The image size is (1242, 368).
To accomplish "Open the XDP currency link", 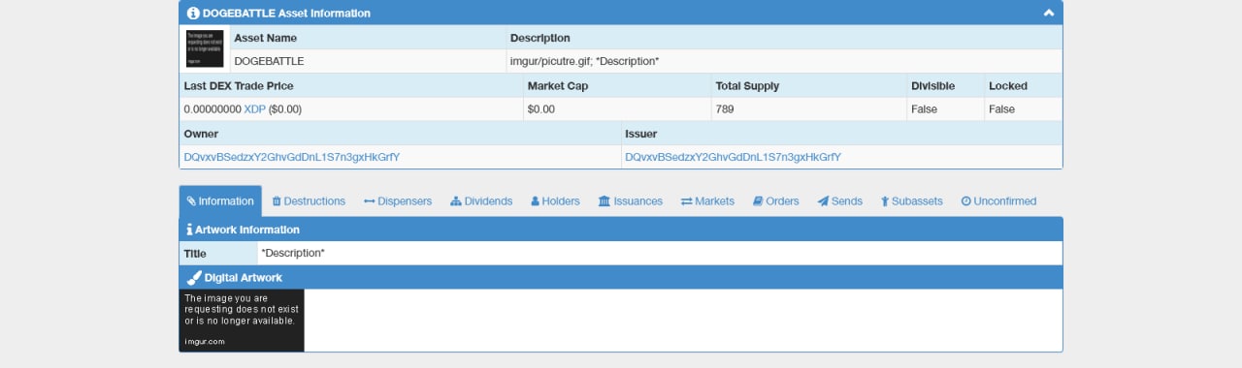I will 254,109.
